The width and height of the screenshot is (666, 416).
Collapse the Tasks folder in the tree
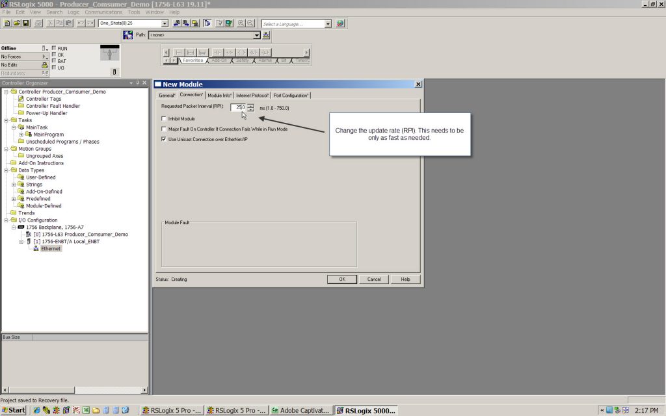(x=7, y=120)
